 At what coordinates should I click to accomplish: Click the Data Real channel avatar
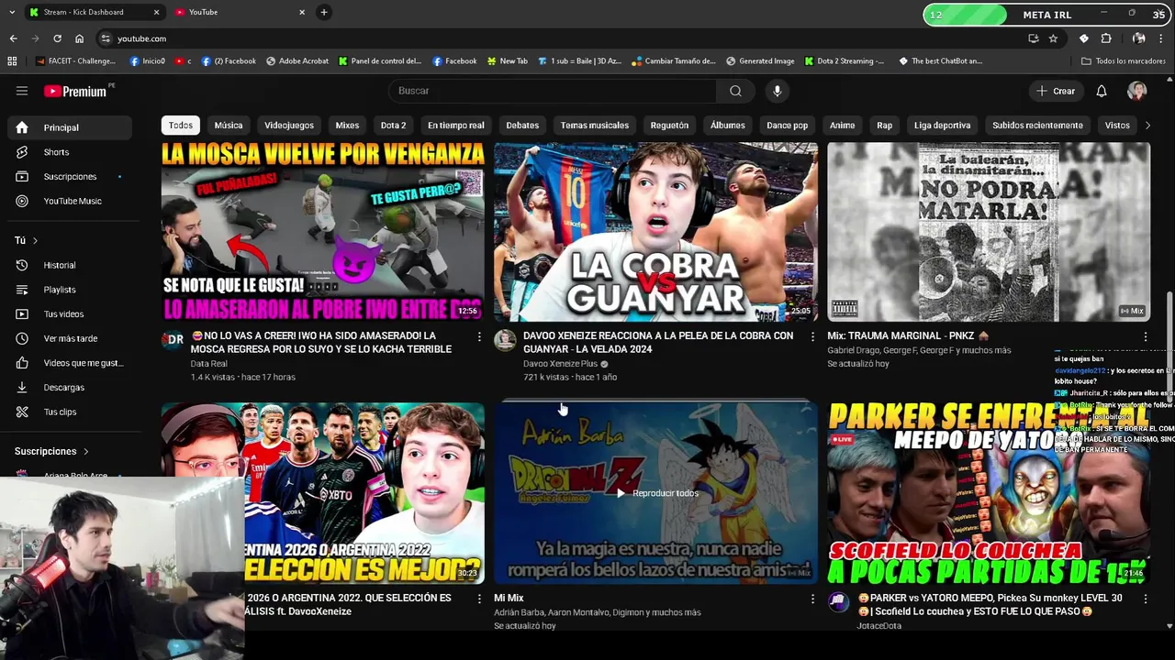[172, 340]
